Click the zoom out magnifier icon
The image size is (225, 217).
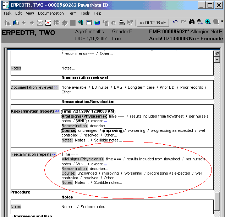click(216, 22)
